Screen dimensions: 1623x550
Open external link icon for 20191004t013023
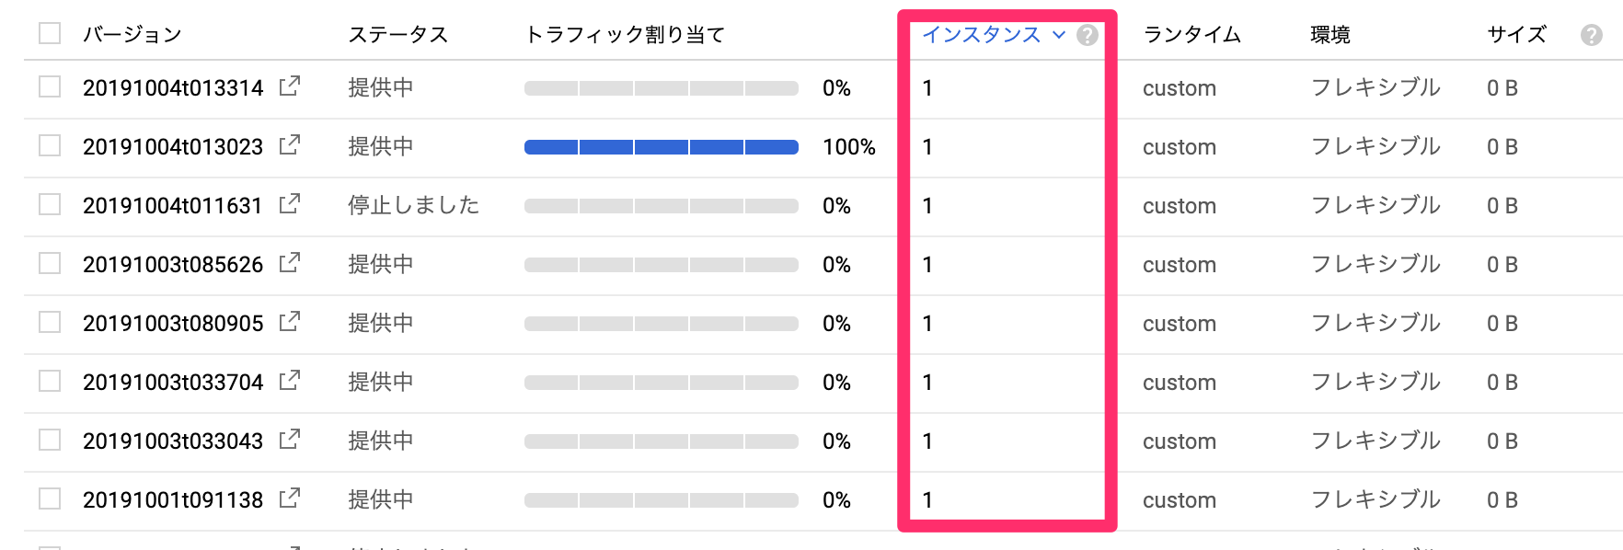click(290, 145)
